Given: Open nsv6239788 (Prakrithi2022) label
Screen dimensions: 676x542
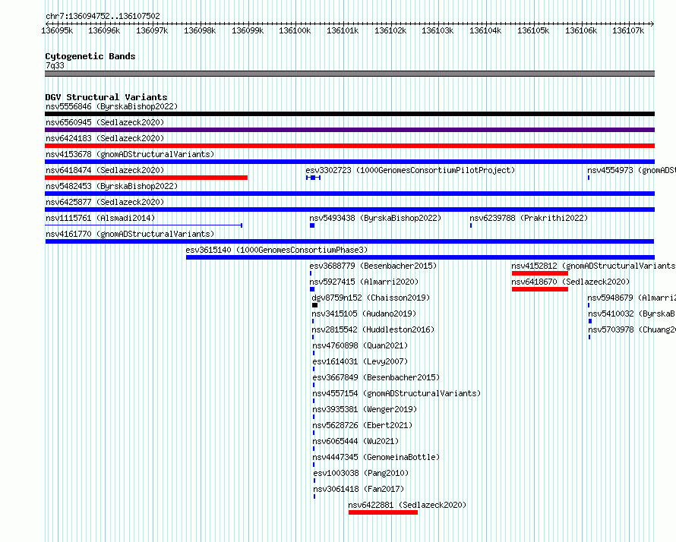Looking at the screenshot, I should [x=529, y=218].
